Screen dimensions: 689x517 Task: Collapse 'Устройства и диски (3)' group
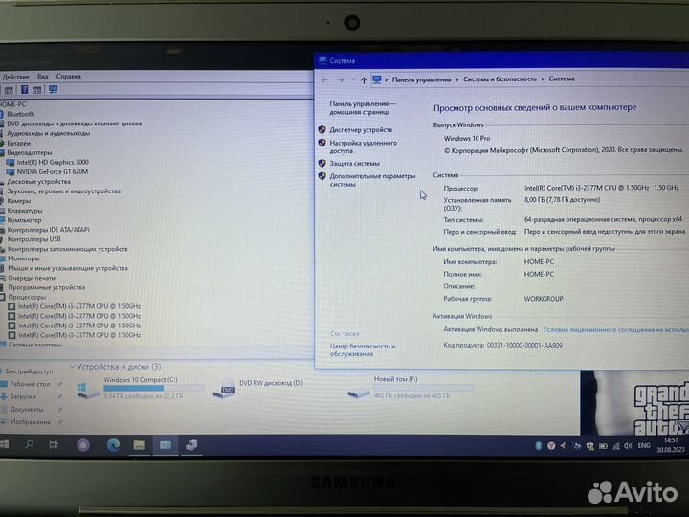72,366
